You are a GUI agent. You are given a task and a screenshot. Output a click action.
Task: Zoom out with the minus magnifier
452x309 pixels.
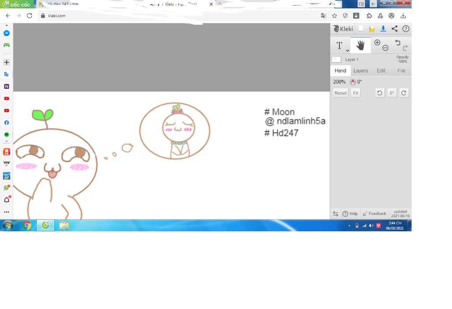[385, 48]
